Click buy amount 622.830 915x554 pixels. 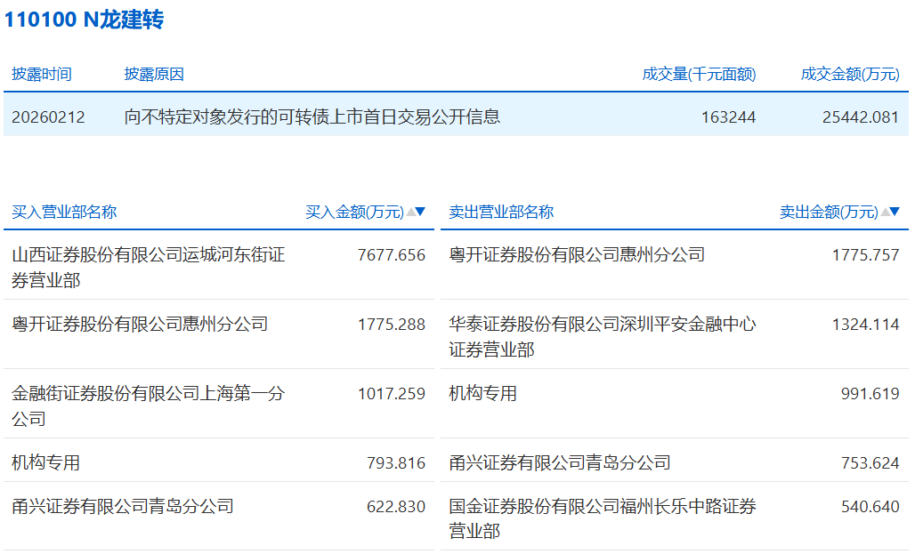(396, 506)
